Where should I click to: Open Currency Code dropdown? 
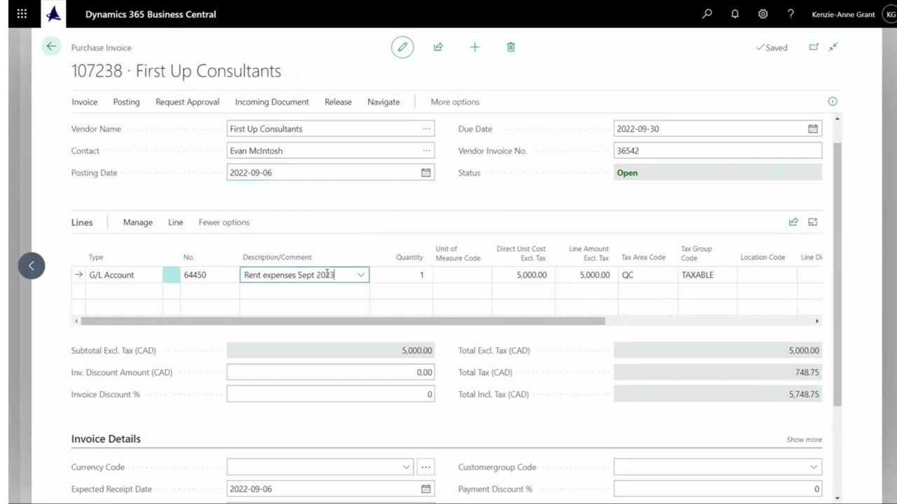coord(406,467)
